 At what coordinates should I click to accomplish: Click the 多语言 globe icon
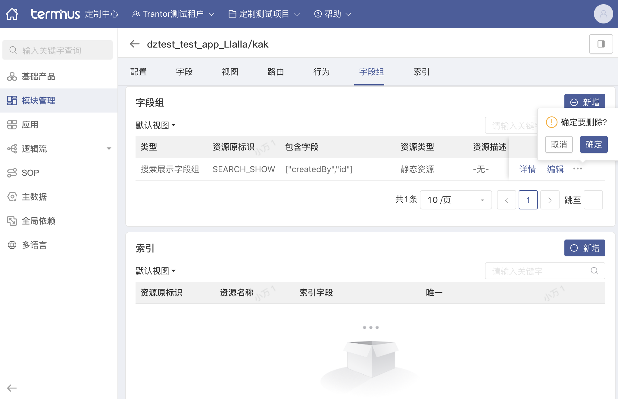12,245
